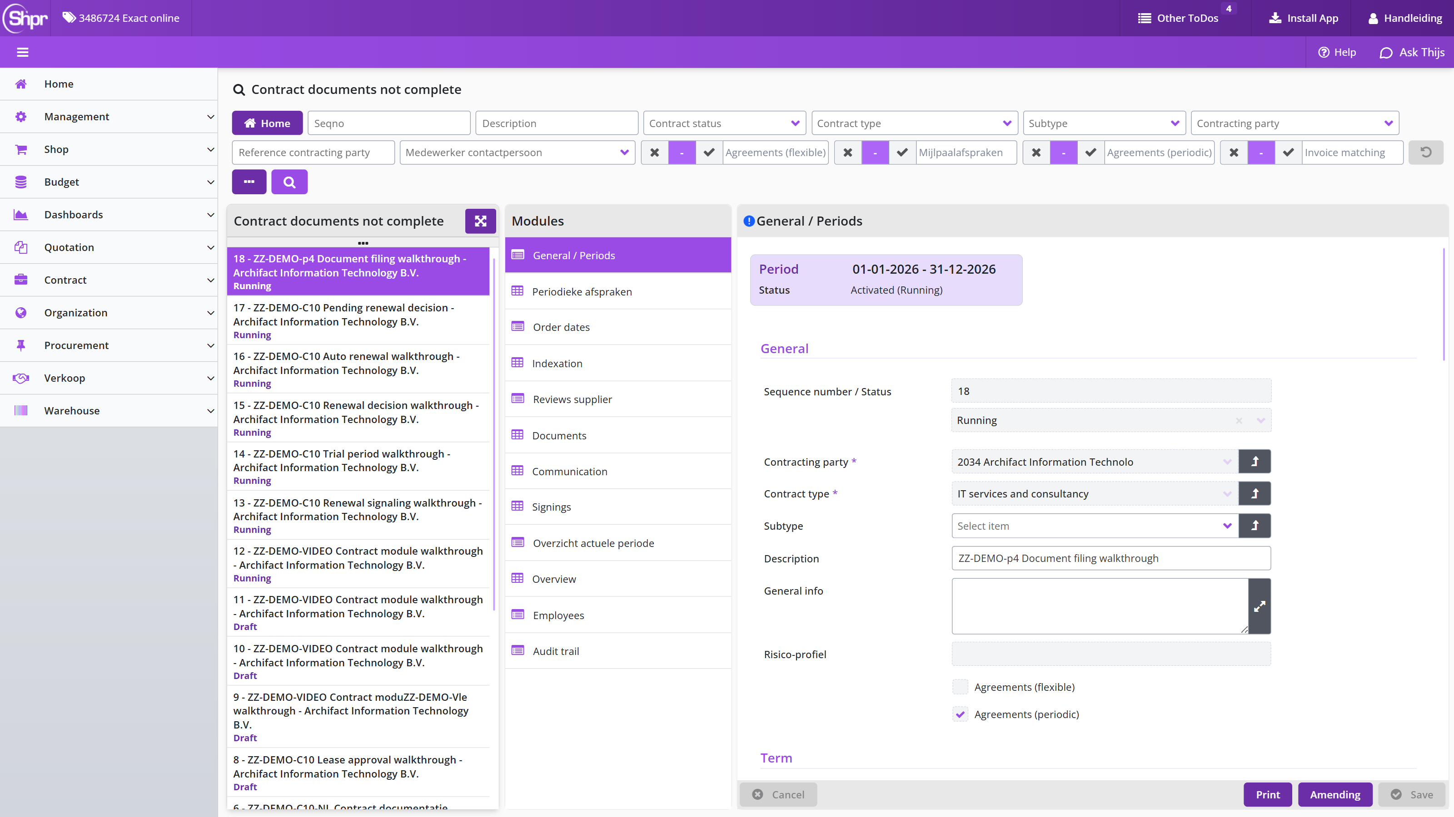Open Subtype record arrow button

pos(1255,526)
